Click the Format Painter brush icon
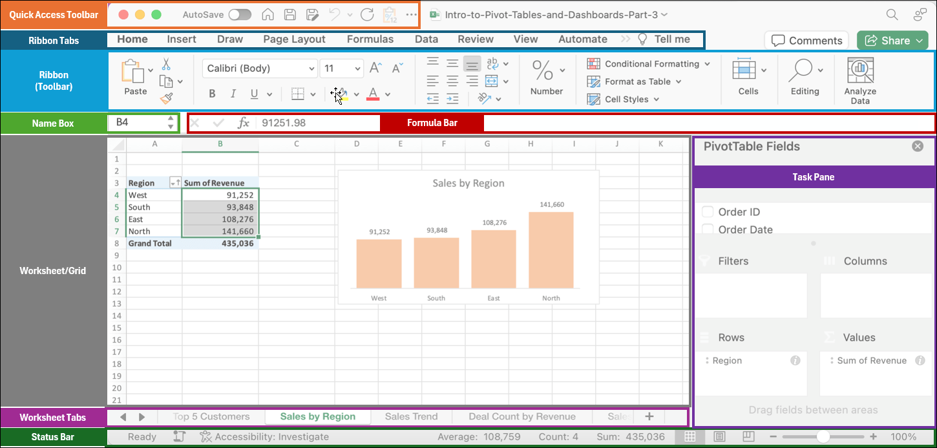The image size is (937, 448). (166, 98)
